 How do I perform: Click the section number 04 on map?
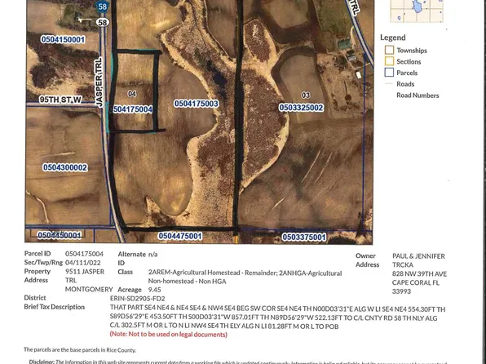click(x=132, y=94)
